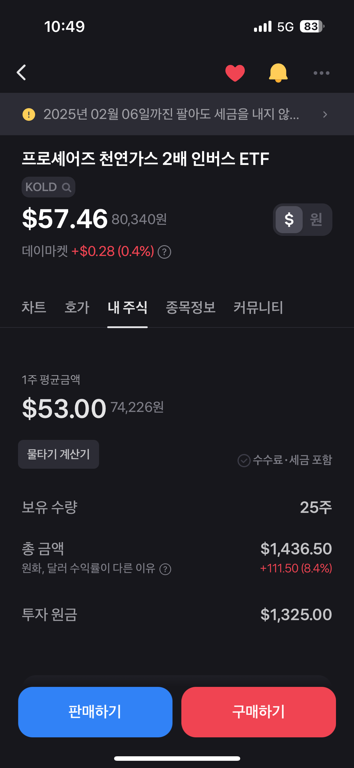
Task: Toggle the red heart favorite icon
Action: click(235, 73)
